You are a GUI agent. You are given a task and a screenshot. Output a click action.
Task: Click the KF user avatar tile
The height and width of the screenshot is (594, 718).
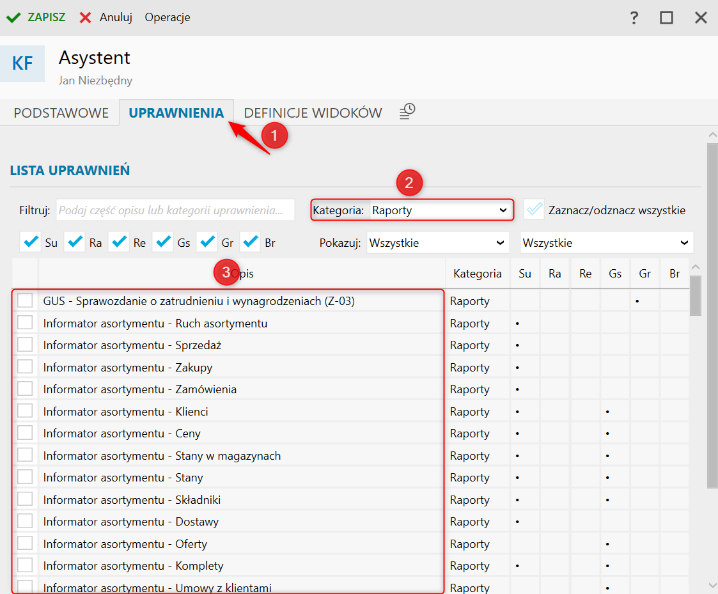coord(22,64)
